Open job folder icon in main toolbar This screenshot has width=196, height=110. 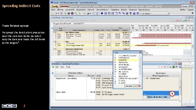point(52,14)
